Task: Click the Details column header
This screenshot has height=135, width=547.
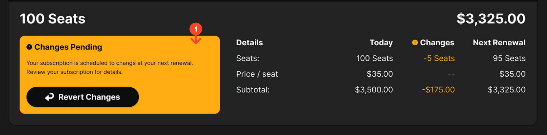Action: click(x=250, y=43)
